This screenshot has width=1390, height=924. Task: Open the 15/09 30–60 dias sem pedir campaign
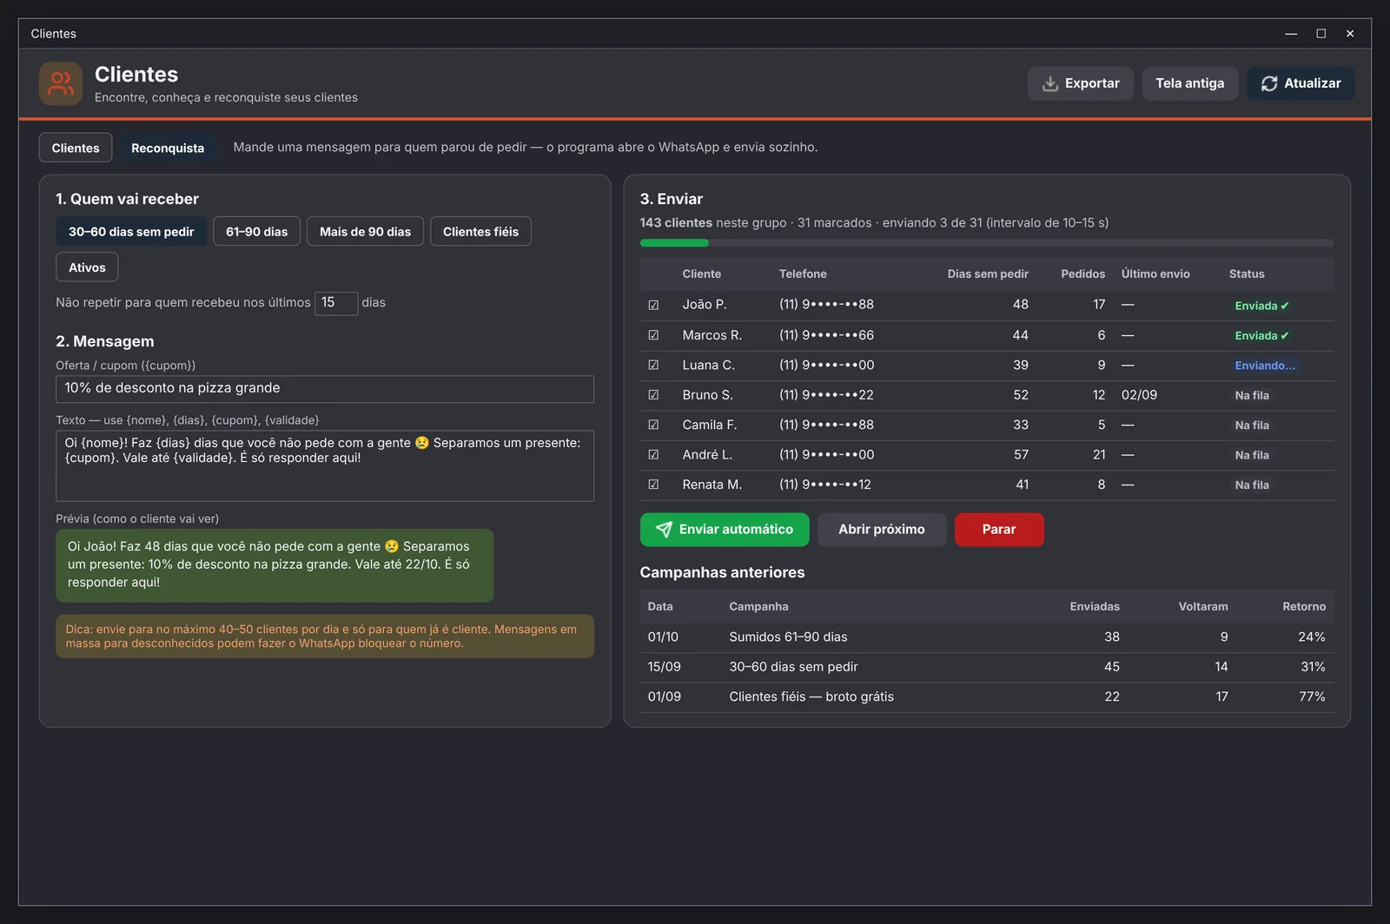pos(987,668)
